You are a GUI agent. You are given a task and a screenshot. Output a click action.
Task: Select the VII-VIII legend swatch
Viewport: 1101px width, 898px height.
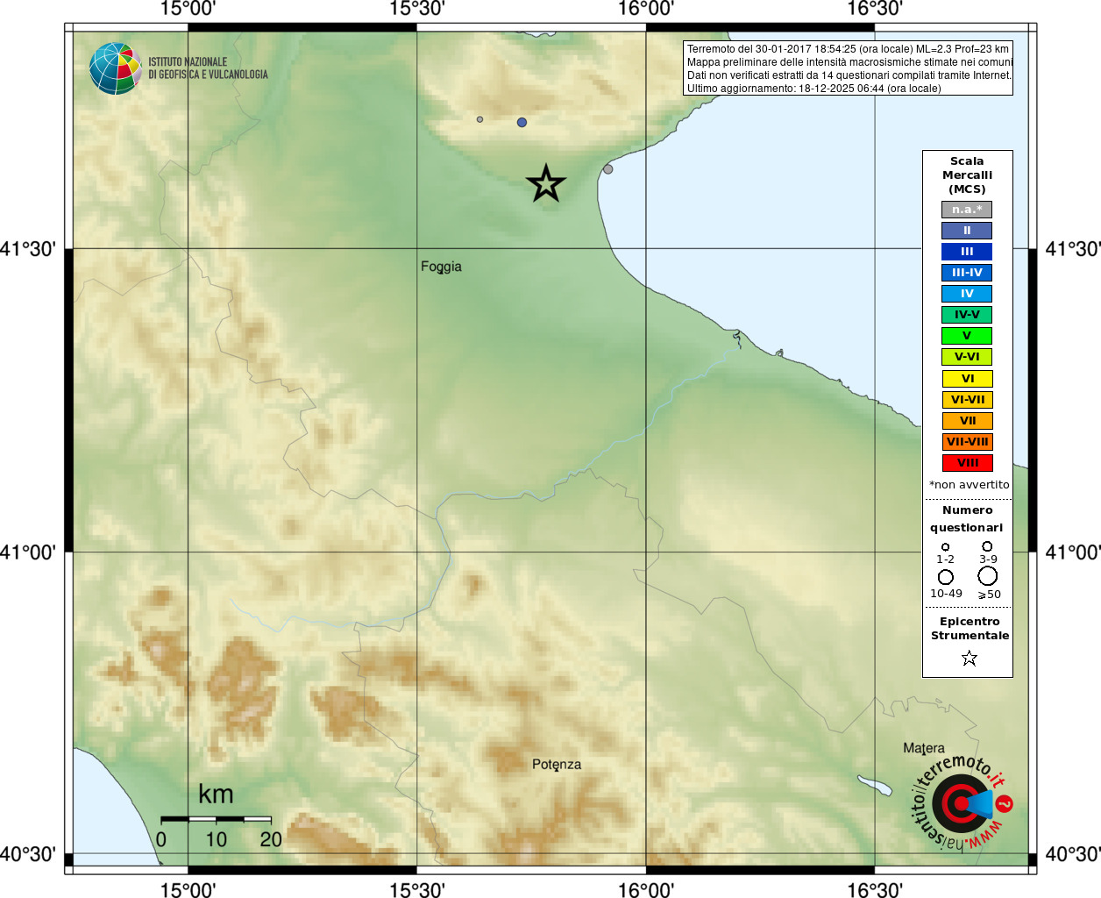point(967,442)
